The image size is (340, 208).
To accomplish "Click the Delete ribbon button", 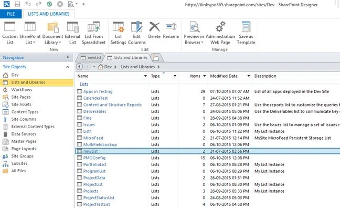I will (154, 30).
